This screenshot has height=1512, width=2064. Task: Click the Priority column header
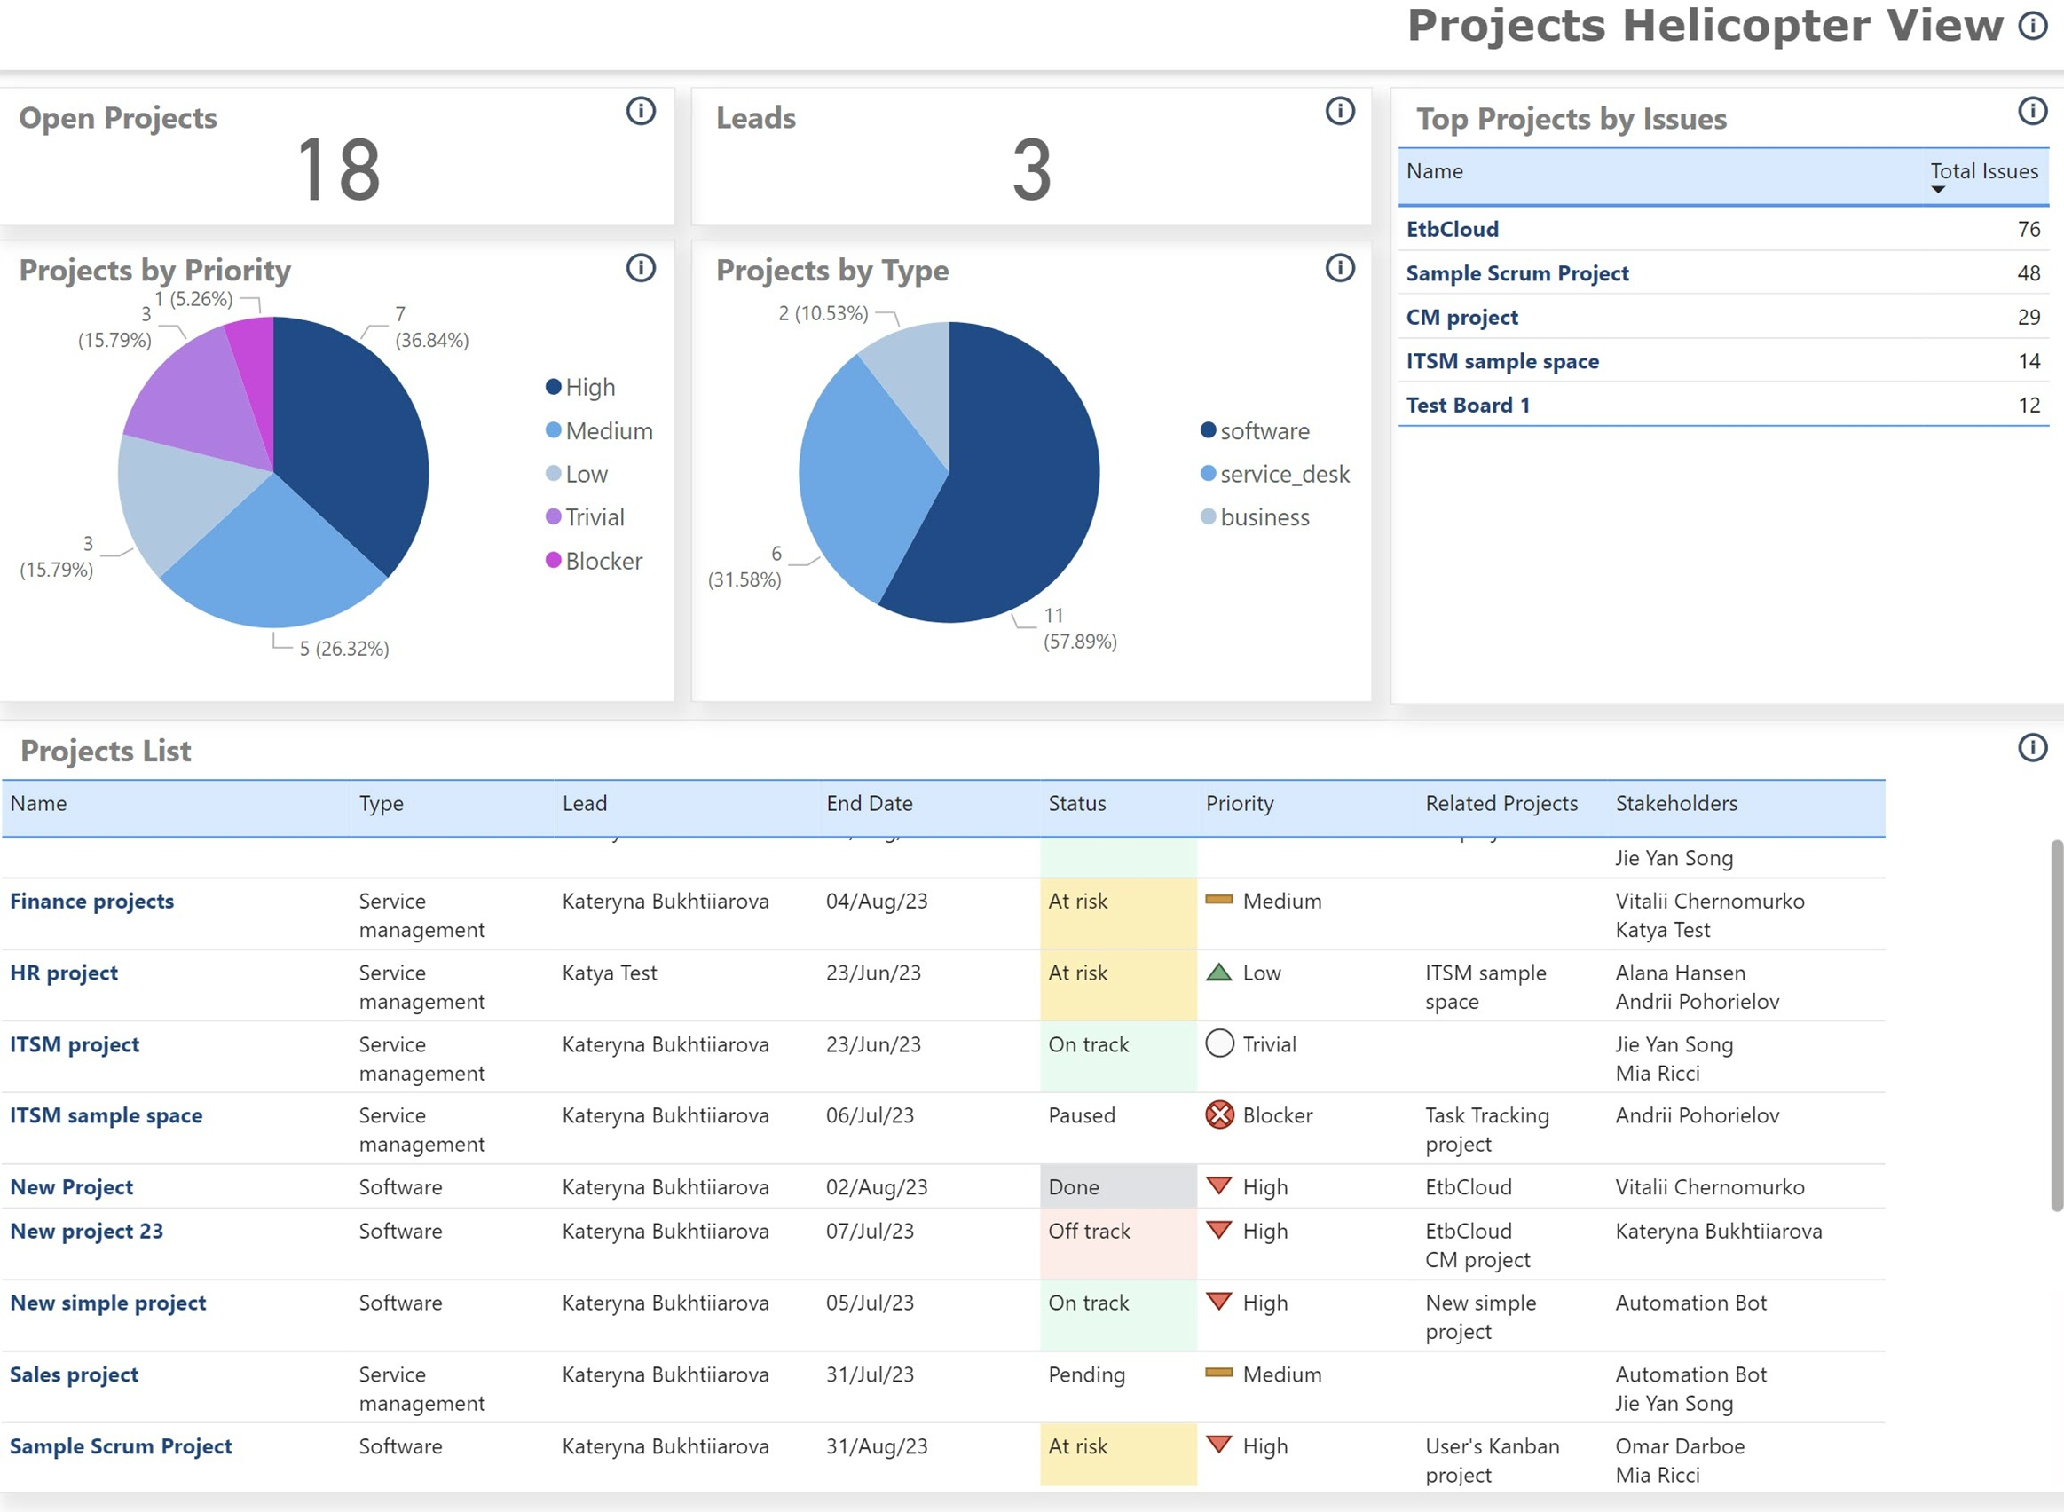(1240, 804)
